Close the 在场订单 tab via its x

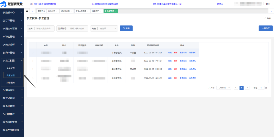(56, 11)
